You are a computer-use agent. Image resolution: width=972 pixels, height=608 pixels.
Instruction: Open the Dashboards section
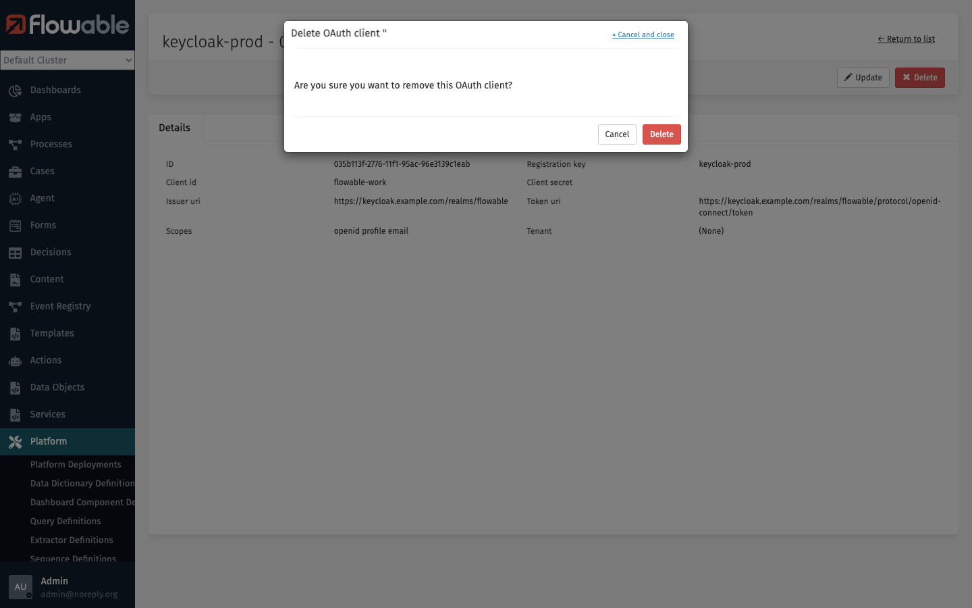pos(55,90)
